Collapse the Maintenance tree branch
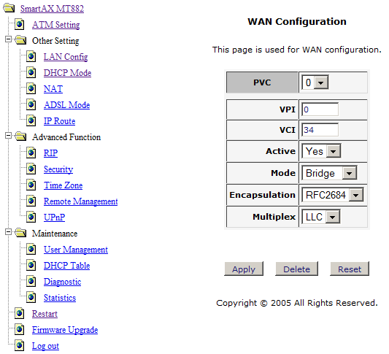Viewport: 389px width, 354px height. [9, 232]
